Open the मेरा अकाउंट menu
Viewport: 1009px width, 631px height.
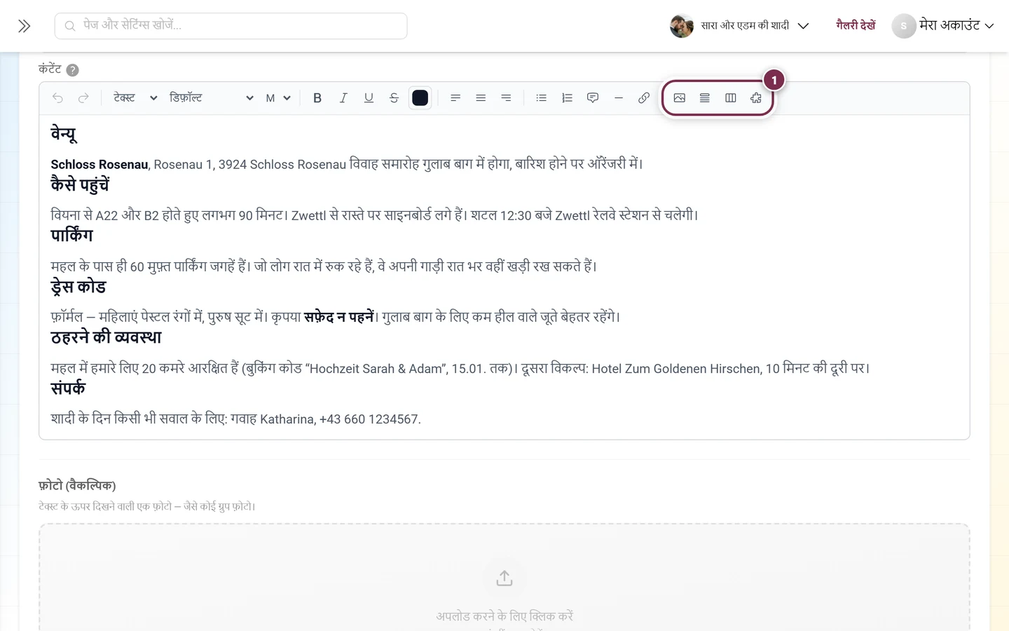943,26
